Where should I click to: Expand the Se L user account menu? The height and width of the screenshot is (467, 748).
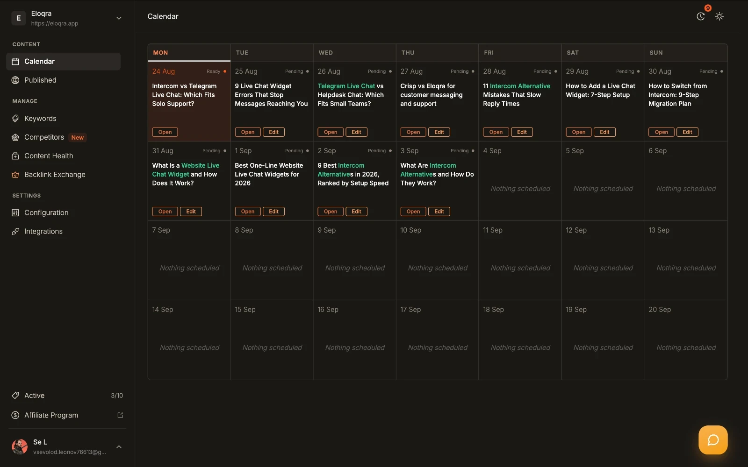click(119, 447)
